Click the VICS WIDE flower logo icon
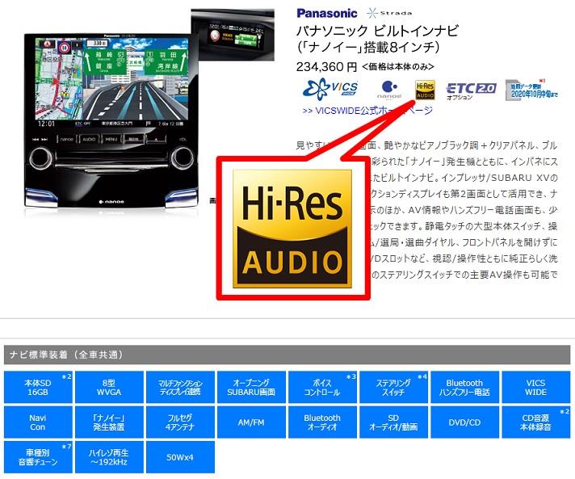The width and height of the screenshot is (575, 479). 330,89
